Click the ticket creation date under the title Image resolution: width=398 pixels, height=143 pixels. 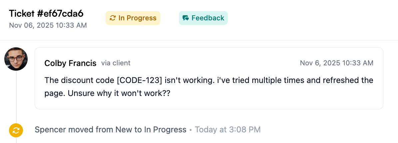48,25
